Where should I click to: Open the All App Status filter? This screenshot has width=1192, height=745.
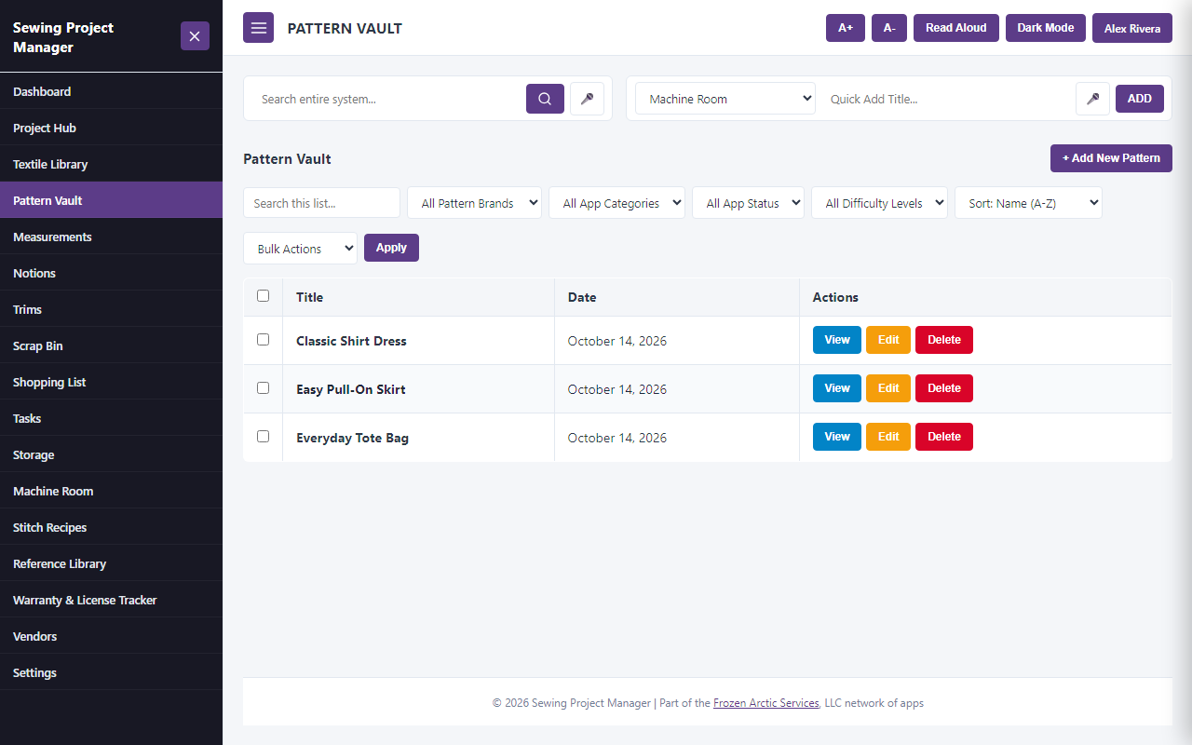coord(748,203)
